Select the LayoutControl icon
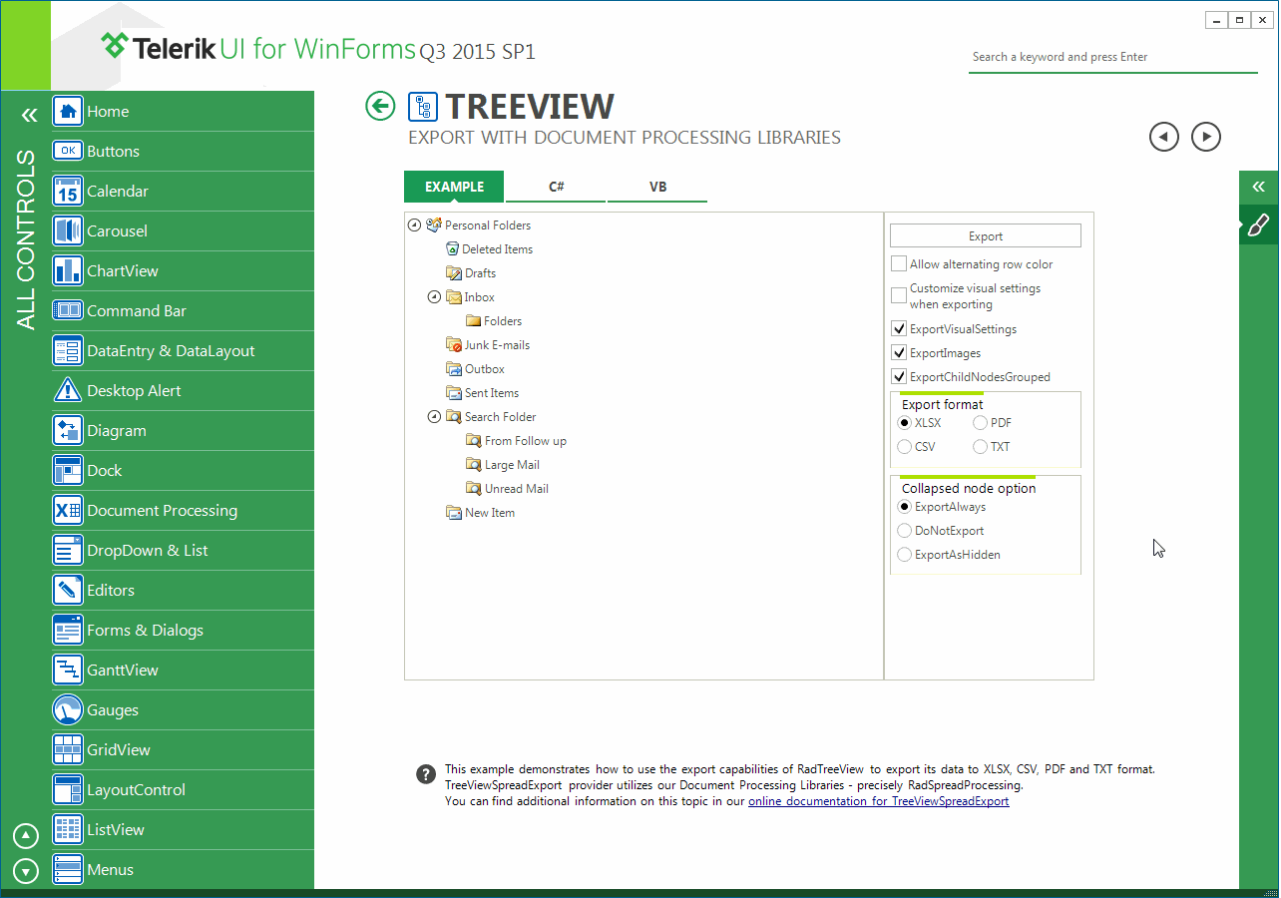This screenshot has width=1281, height=898. click(x=68, y=790)
